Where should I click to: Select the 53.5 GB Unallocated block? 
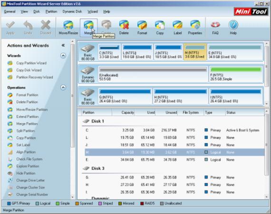click(153, 74)
